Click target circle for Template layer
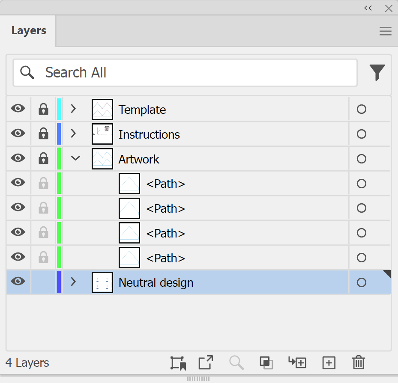 click(361, 109)
